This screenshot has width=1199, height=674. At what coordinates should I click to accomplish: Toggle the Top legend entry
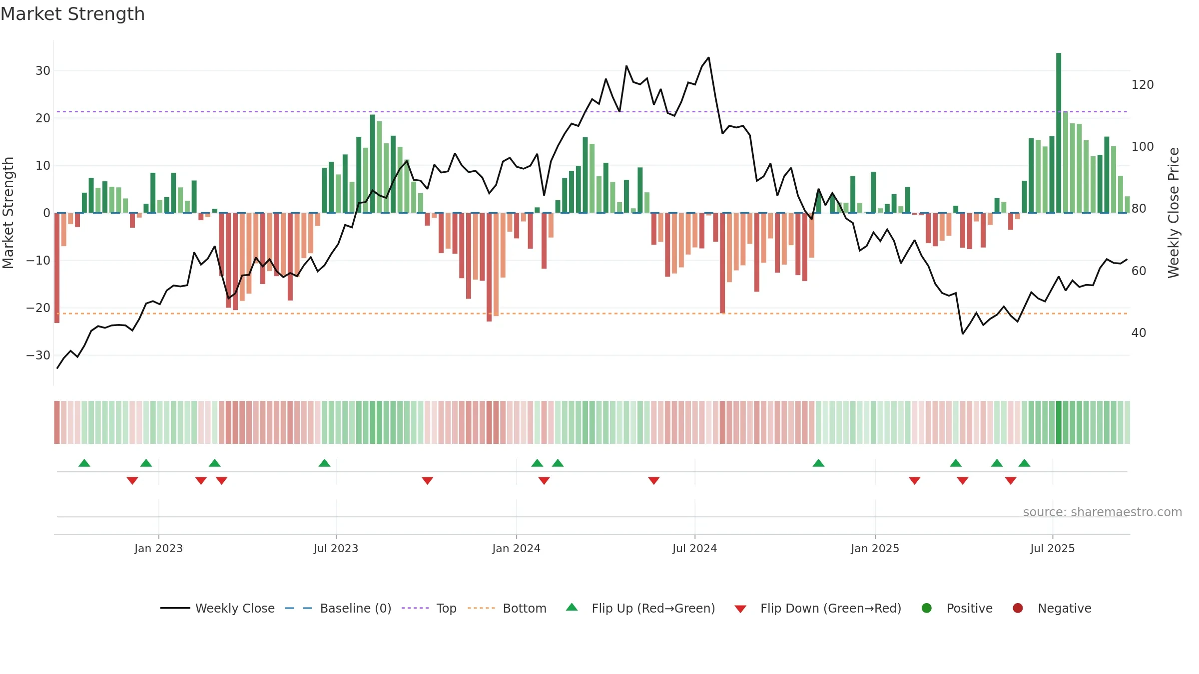pos(429,608)
